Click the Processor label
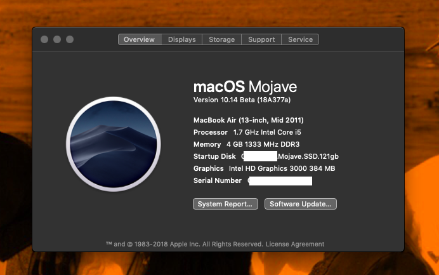 (x=211, y=132)
